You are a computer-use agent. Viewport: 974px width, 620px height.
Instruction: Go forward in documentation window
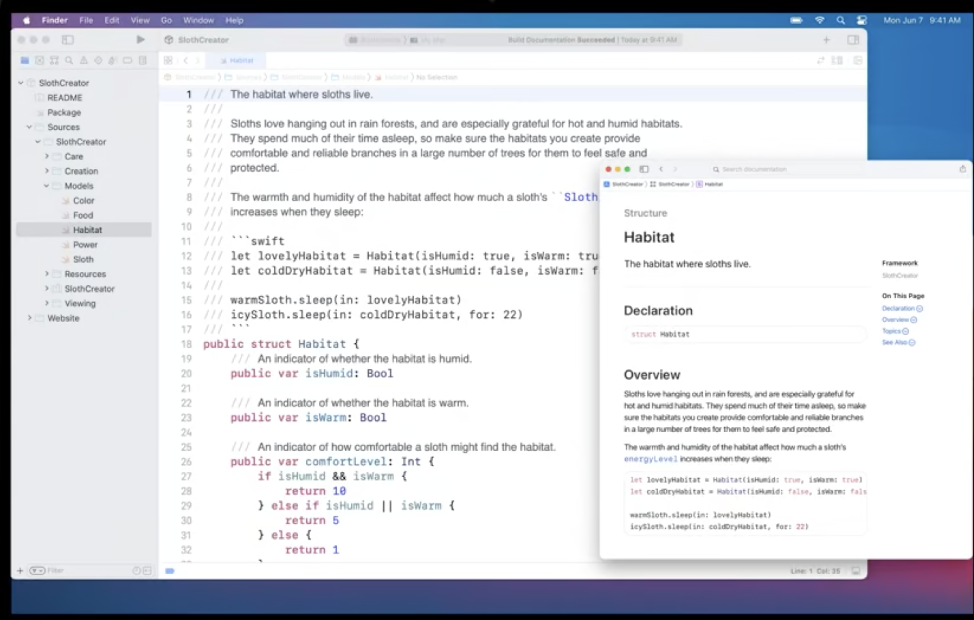point(675,169)
